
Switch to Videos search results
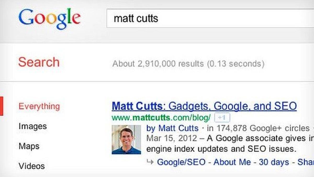point(31,166)
